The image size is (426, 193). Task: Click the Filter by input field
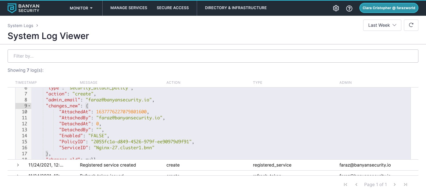[x=213, y=56]
